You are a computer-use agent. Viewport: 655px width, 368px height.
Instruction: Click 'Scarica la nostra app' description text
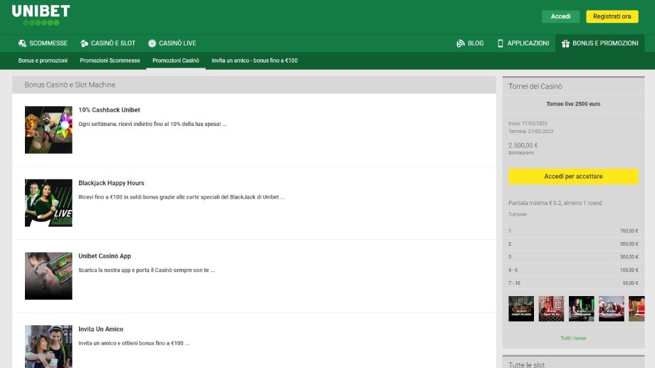(x=146, y=270)
